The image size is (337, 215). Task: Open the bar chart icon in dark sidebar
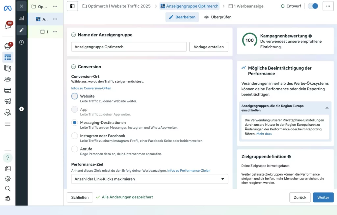[21, 18]
